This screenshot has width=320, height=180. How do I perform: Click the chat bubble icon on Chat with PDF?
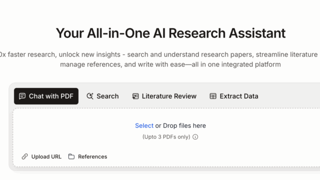22,96
